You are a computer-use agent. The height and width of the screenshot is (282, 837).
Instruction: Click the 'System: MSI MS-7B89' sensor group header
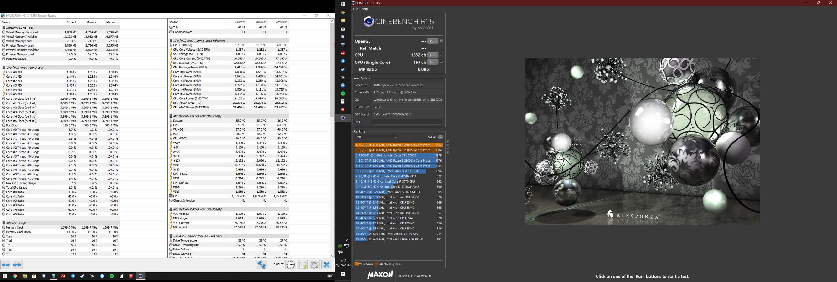[x=60, y=28]
